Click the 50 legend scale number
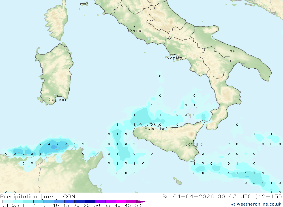Viewport: 283px width, 207px height. 138,205
